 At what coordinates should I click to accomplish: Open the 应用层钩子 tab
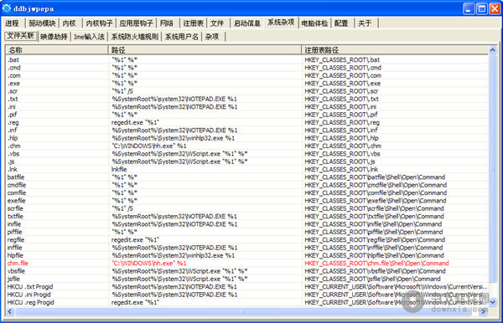(136, 23)
